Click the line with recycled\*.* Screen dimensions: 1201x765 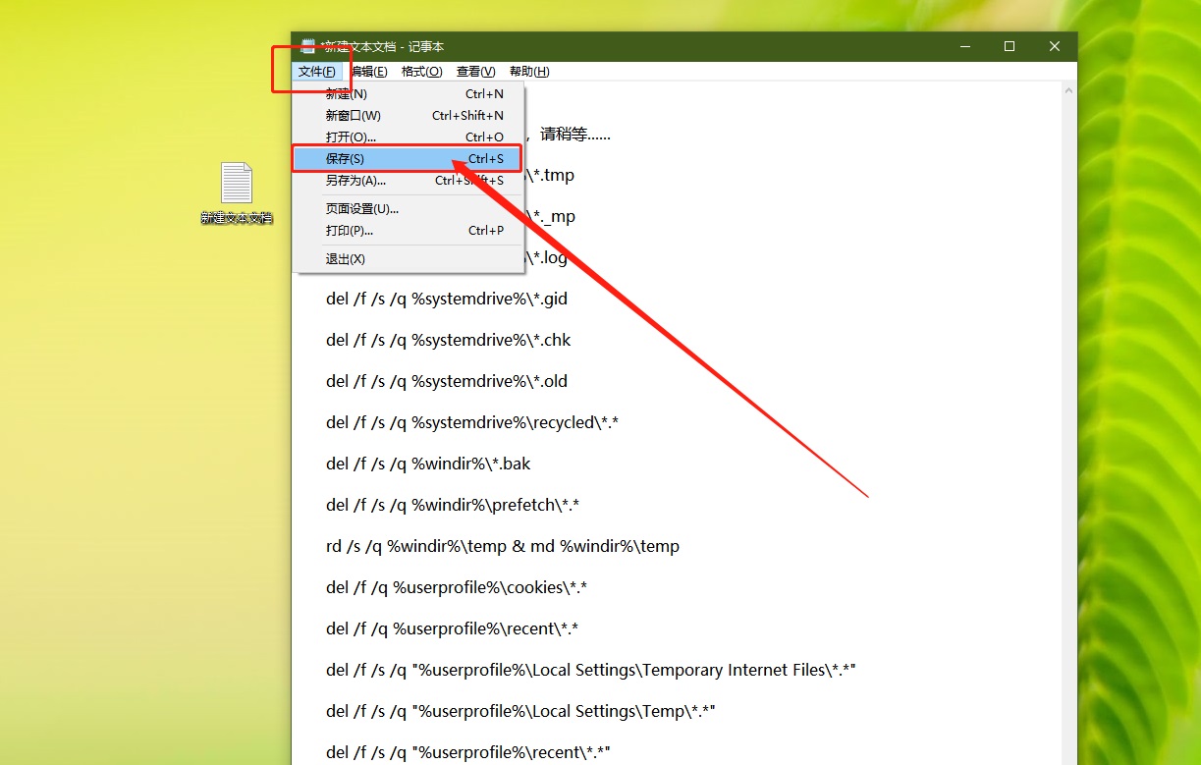[471, 422]
